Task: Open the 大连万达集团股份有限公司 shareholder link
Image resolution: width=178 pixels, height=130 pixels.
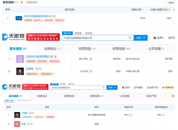Action: coord(38,16)
